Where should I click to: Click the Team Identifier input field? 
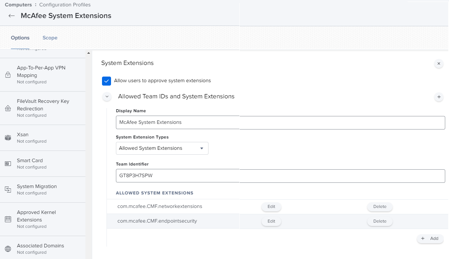coord(280,175)
